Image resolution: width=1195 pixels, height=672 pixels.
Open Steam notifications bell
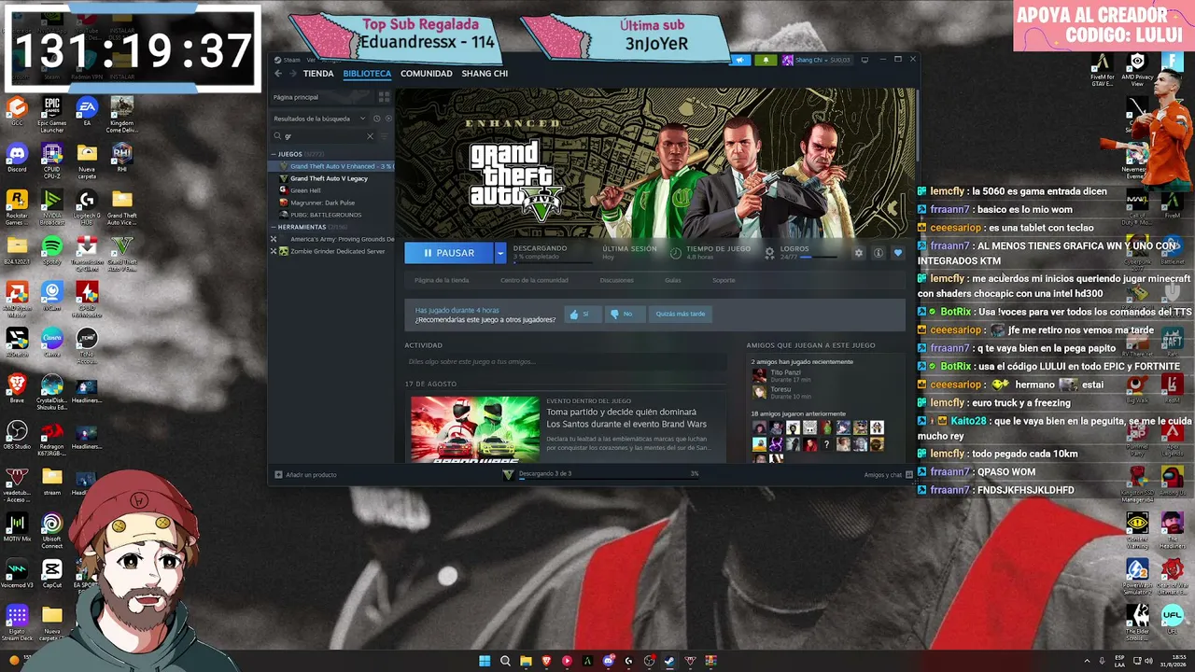(x=766, y=60)
